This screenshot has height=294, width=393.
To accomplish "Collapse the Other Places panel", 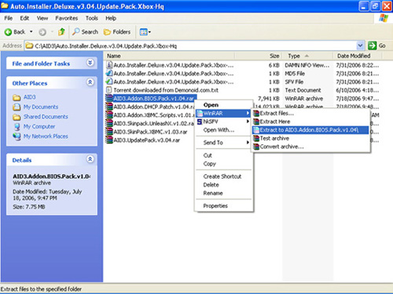I will (x=90, y=82).
